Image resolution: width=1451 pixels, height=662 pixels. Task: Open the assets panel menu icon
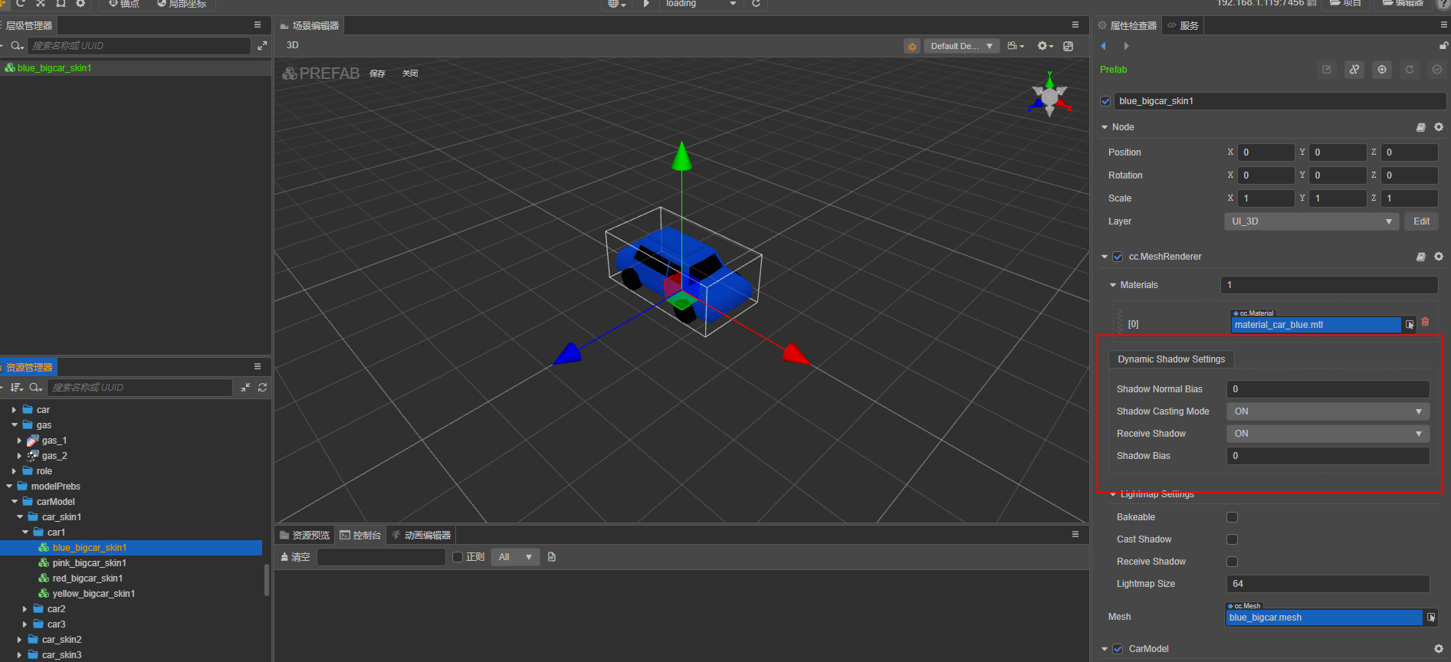click(258, 367)
